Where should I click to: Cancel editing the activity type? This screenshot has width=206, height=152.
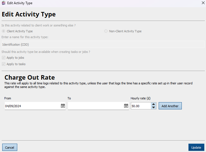10,147
